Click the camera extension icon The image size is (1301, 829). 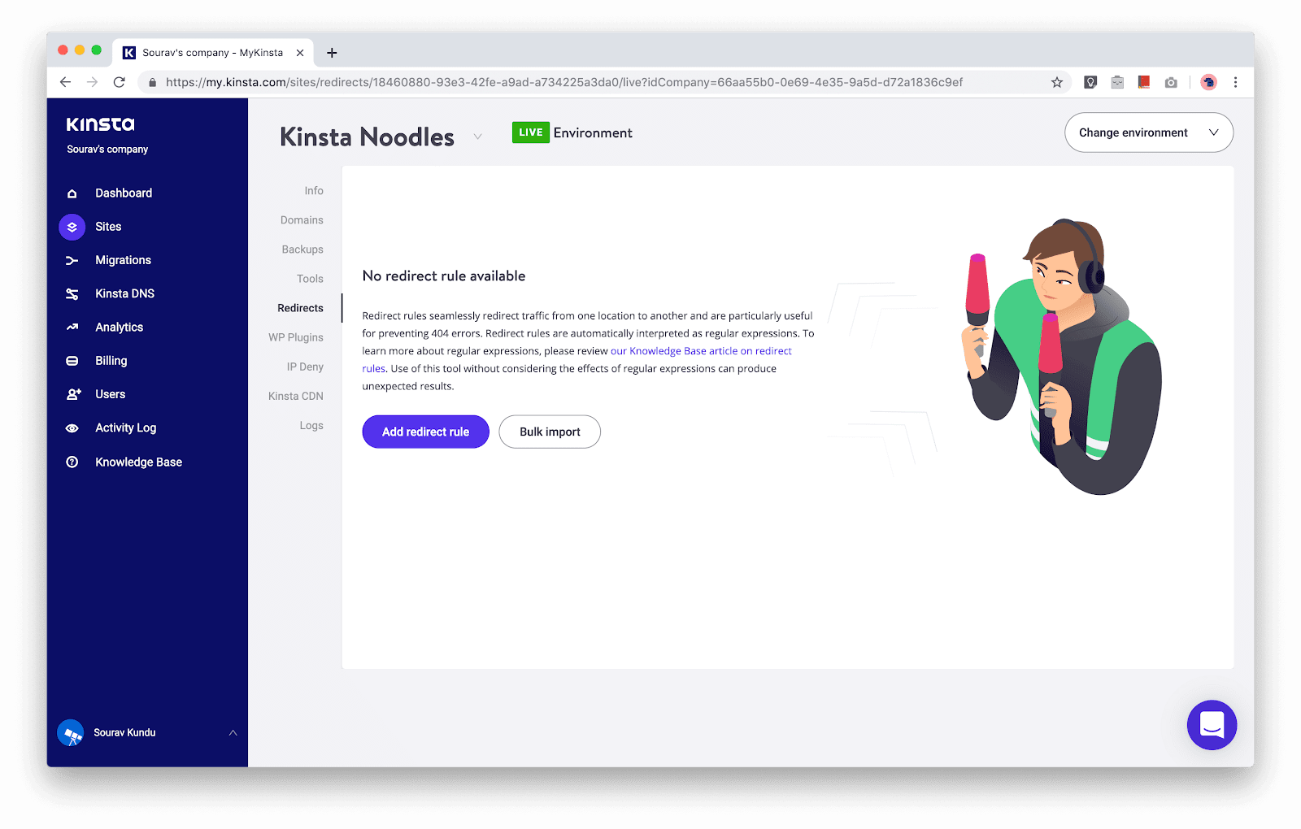pyautogui.click(x=1171, y=82)
